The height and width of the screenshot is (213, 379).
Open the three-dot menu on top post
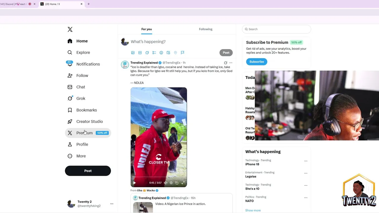[231, 63]
